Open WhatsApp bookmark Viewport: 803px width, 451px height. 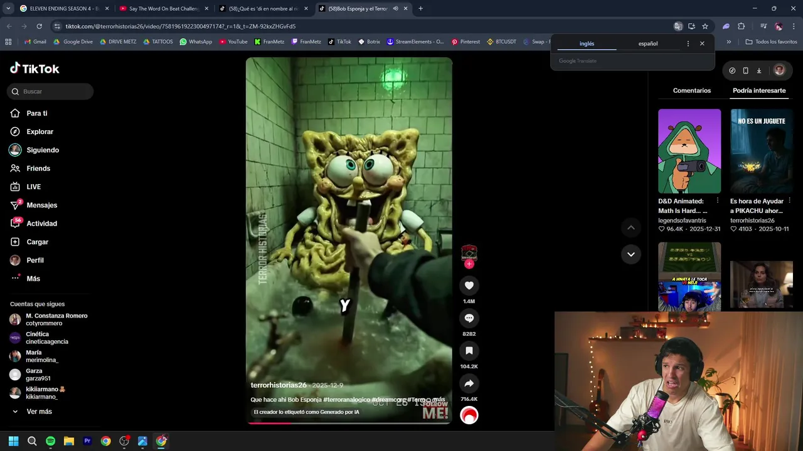click(196, 42)
